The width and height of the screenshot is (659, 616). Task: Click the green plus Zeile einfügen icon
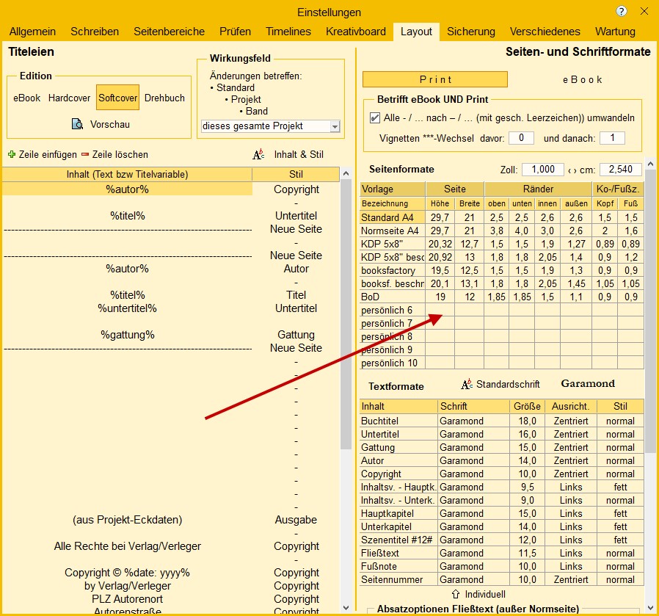click(12, 154)
